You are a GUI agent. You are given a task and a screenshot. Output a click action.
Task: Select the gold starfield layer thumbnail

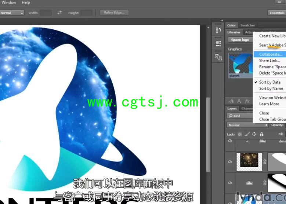[x=249, y=162]
